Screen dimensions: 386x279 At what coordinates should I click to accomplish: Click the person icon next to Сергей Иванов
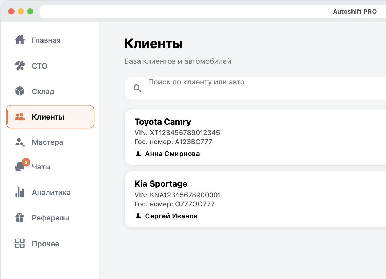138,216
